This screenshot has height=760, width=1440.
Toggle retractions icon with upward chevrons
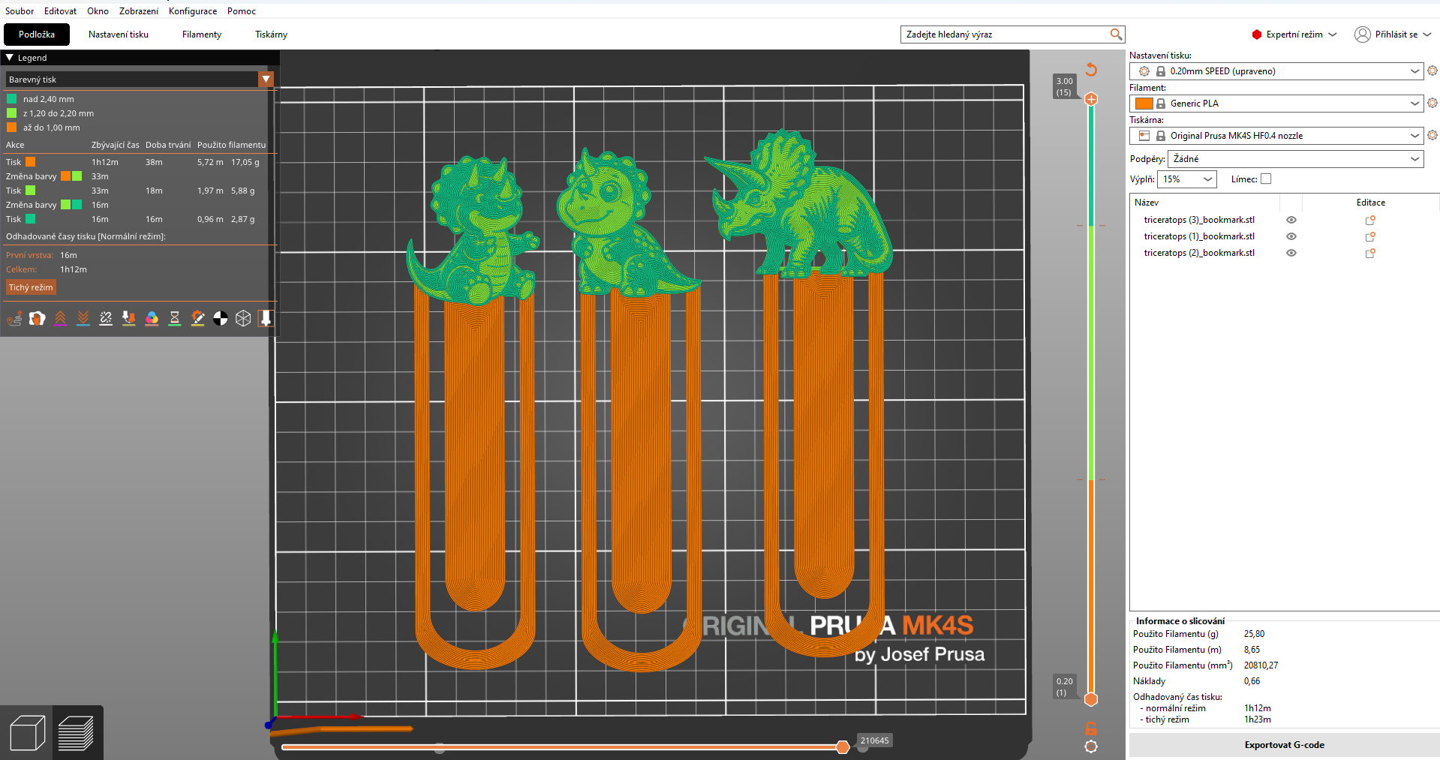coord(61,319)
